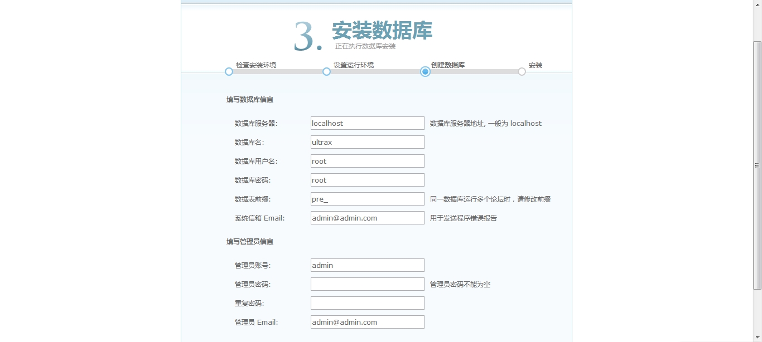This screenshot has height=342, width=762.
Task: Click the 安装 step label text
Action: (536, 65)
